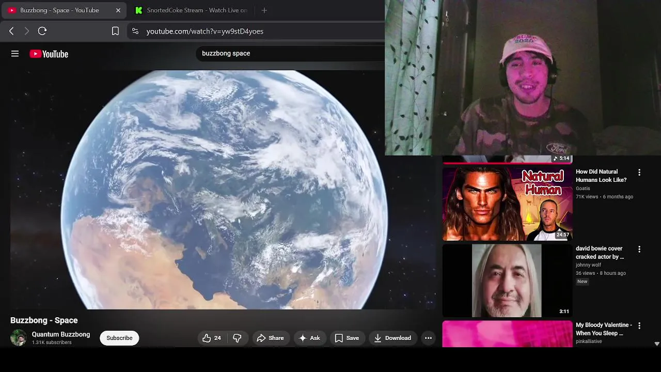Click the '1.31K subscribers' text

[x=52, y=343]
